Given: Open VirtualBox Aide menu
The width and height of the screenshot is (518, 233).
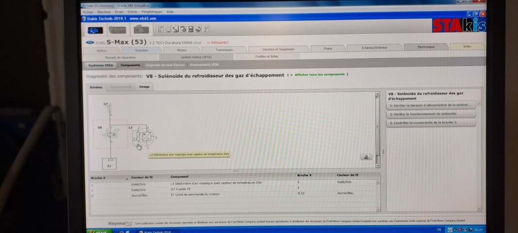Looking at the screenshot, I should click(170, 12).
